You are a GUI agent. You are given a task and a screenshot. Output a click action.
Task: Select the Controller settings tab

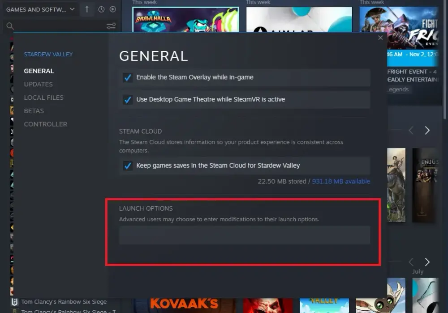(x=46, y=124)
